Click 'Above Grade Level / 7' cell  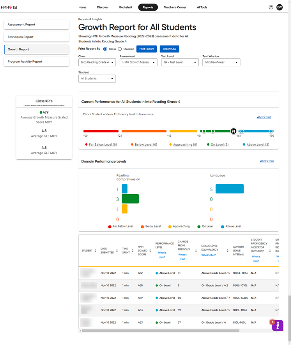coord(216,298)
